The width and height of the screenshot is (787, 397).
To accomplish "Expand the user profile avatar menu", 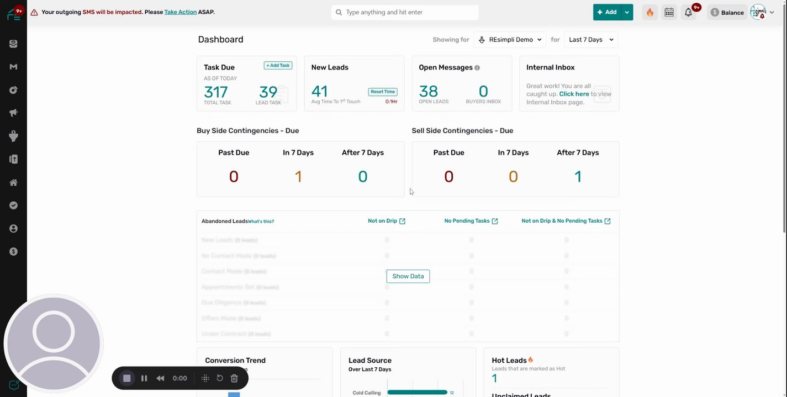I will (x=762, y=12).
